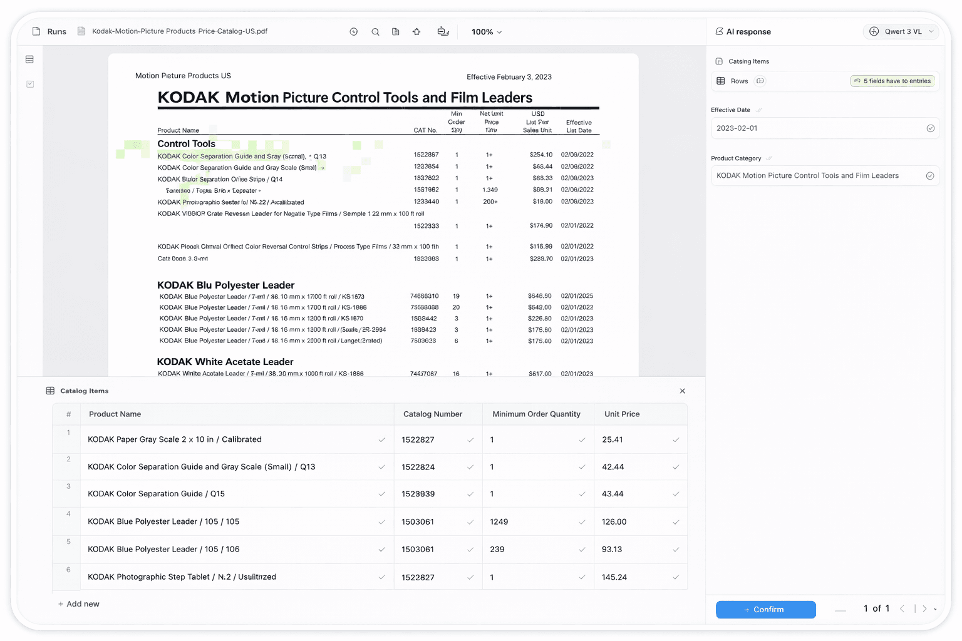962x641 pixels.
Task: Click the 5 fields have to entries badge
Action: point(892,81)
